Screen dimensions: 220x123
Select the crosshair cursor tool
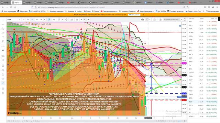pos(3,20)
